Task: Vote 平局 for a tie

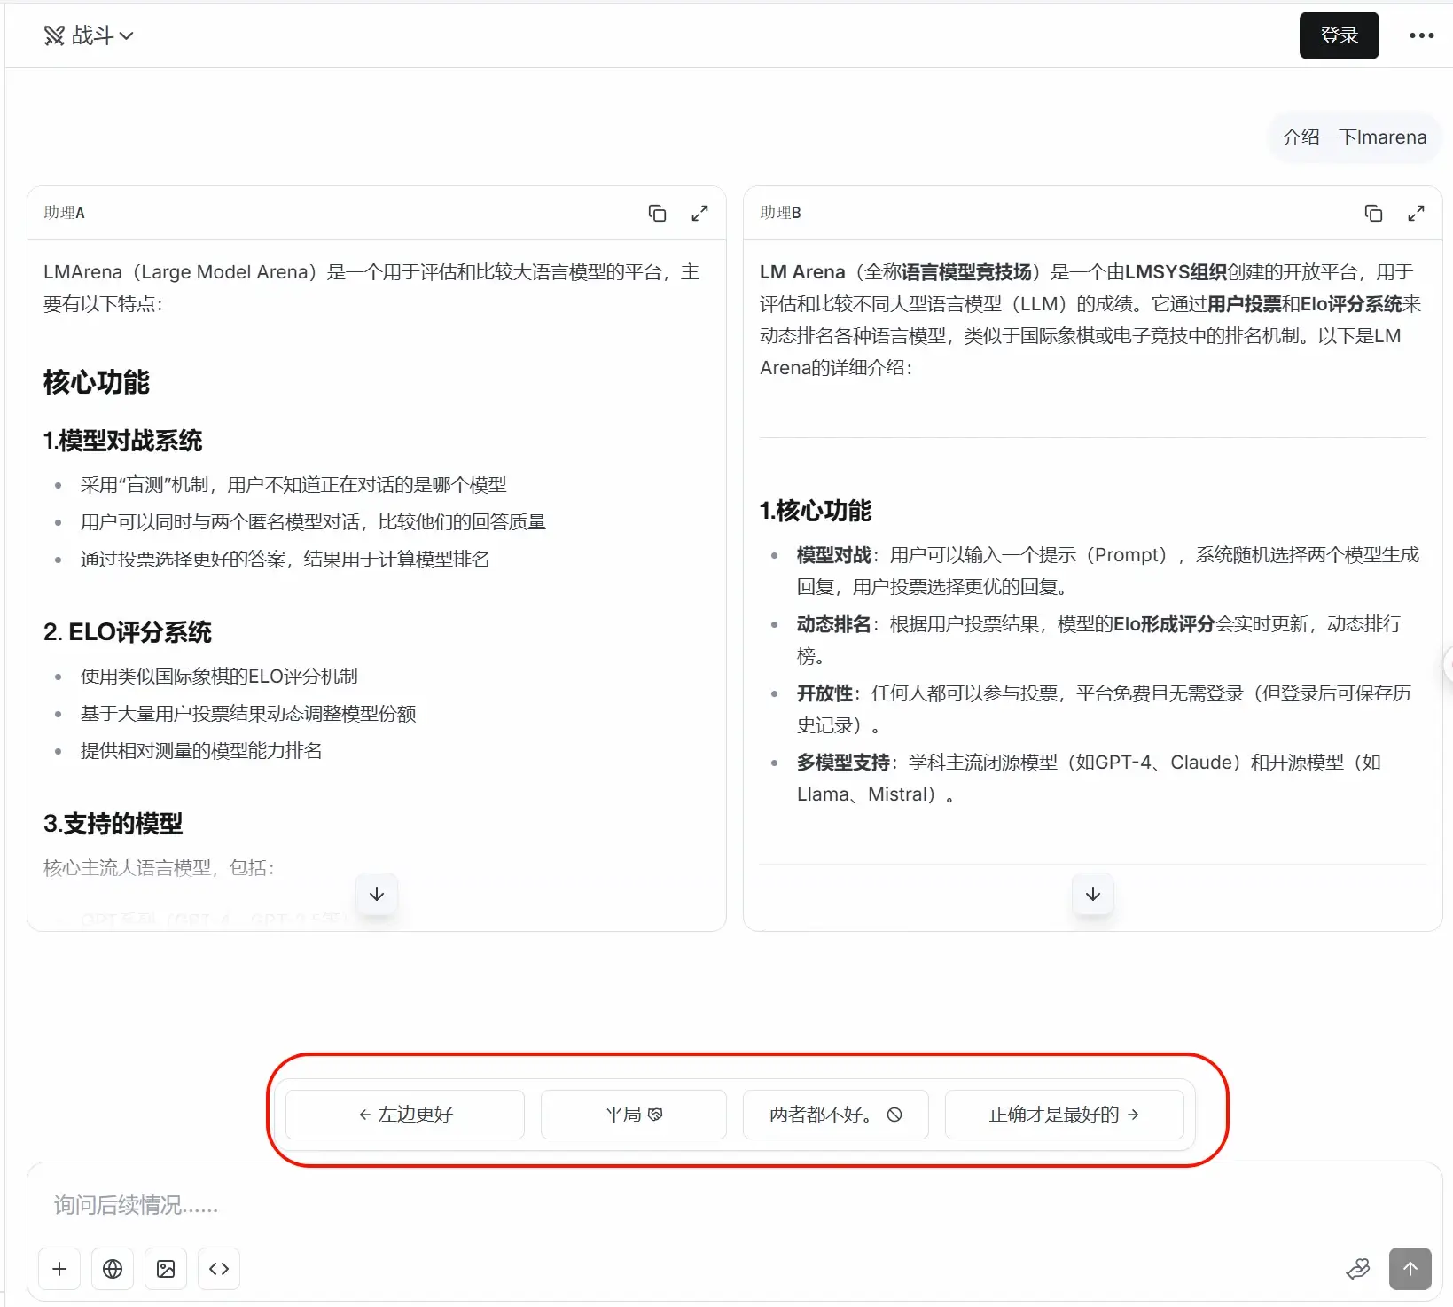Action: click(633, 1115)
